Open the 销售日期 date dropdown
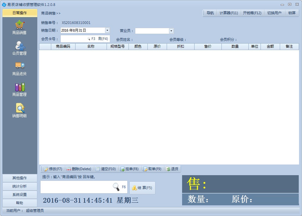Screen dimensions: 302x216 107,30
